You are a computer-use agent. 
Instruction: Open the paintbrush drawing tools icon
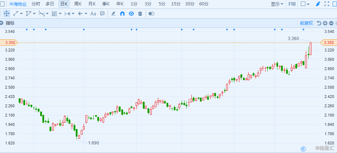pos(318,4)
